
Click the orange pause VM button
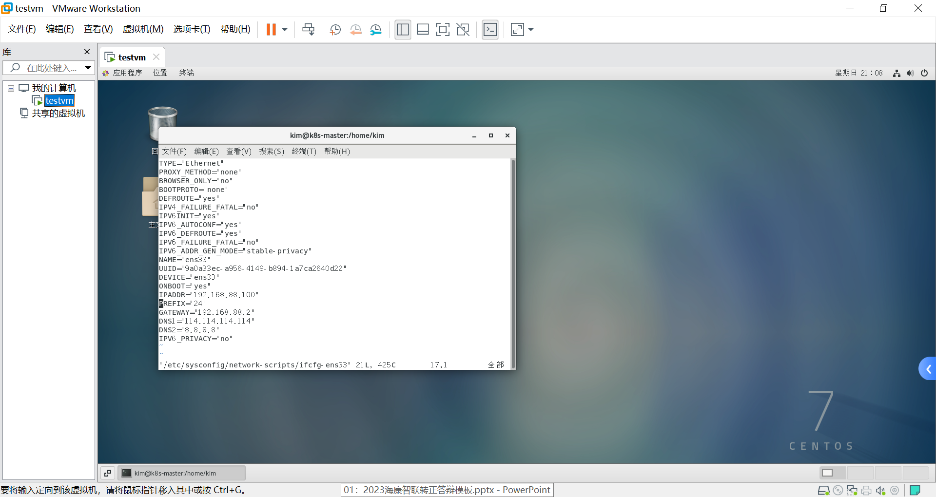click(x=271, y=30)
